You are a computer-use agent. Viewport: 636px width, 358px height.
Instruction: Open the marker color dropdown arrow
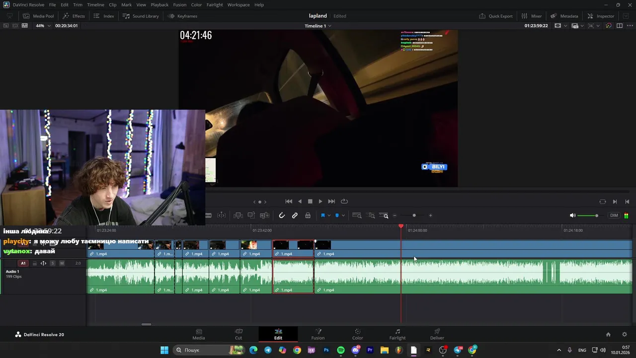point(343,215)
